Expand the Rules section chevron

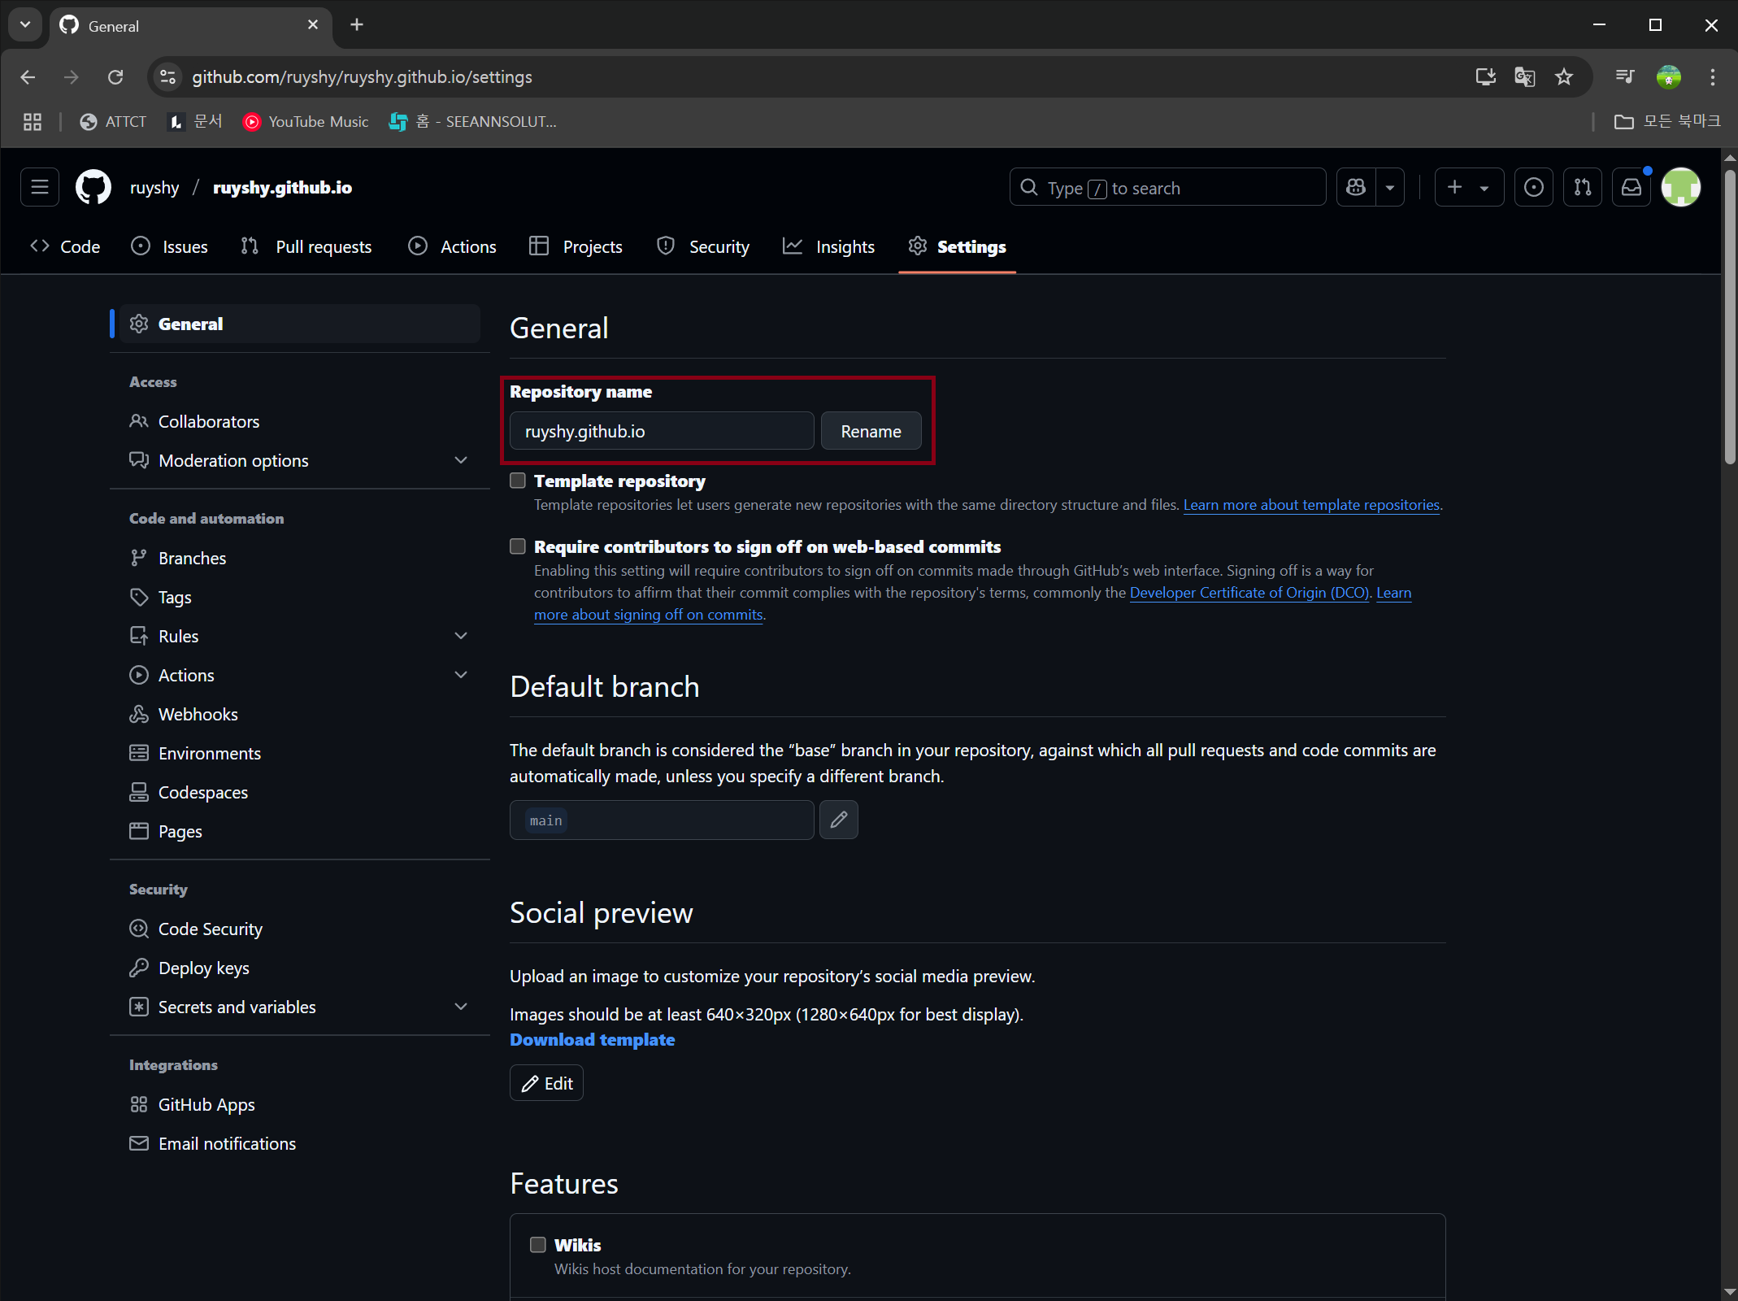(x=461, y=635)
